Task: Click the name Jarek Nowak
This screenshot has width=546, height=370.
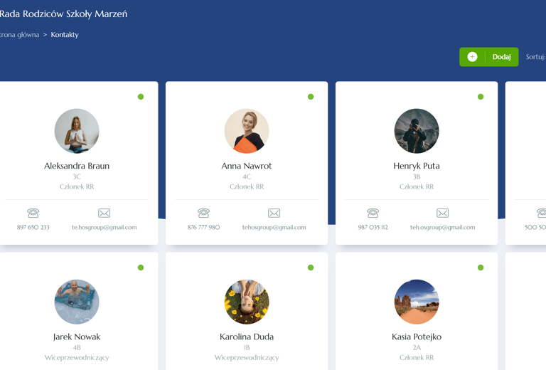Action: (77, 337)
